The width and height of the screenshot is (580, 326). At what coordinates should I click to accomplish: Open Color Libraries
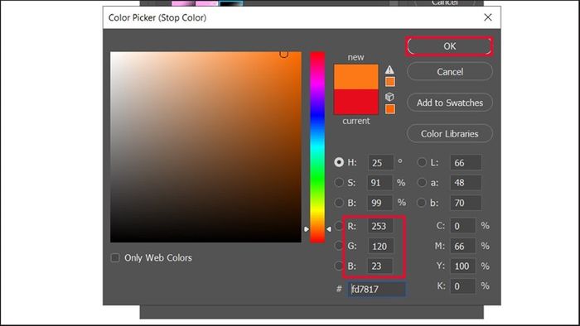coord(449,134)
